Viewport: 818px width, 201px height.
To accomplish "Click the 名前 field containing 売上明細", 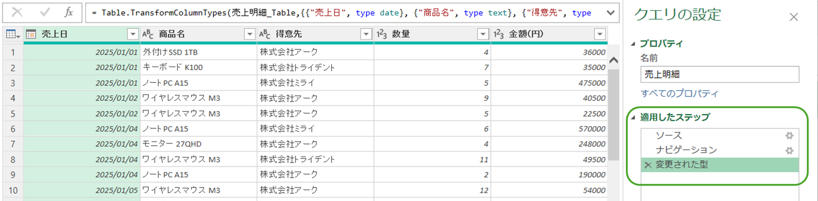I will (719, 74).
